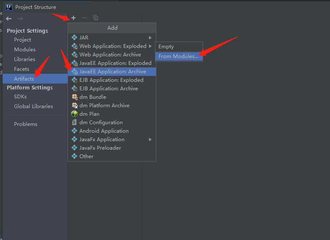Choose Empty in the submenu
The image size is (330, 240).
pos(179,47)
